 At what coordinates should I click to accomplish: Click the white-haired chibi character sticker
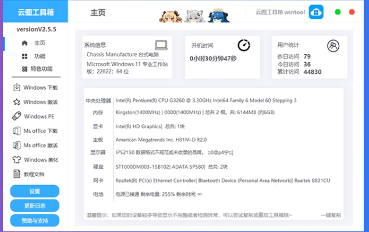(194, 16)
